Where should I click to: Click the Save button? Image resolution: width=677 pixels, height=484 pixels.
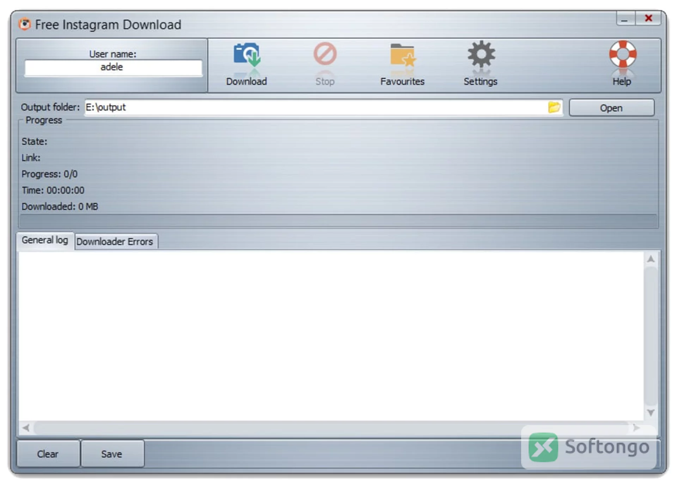click(112, 454)
